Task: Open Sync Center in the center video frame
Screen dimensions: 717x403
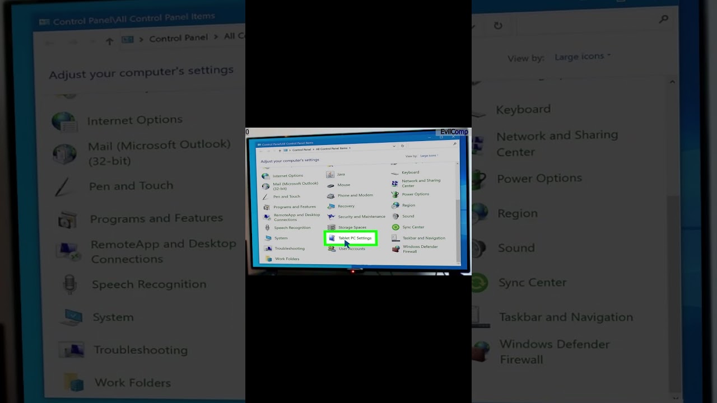Action: coord(408,227)
